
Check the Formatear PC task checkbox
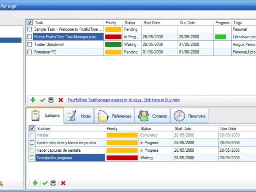29,52
